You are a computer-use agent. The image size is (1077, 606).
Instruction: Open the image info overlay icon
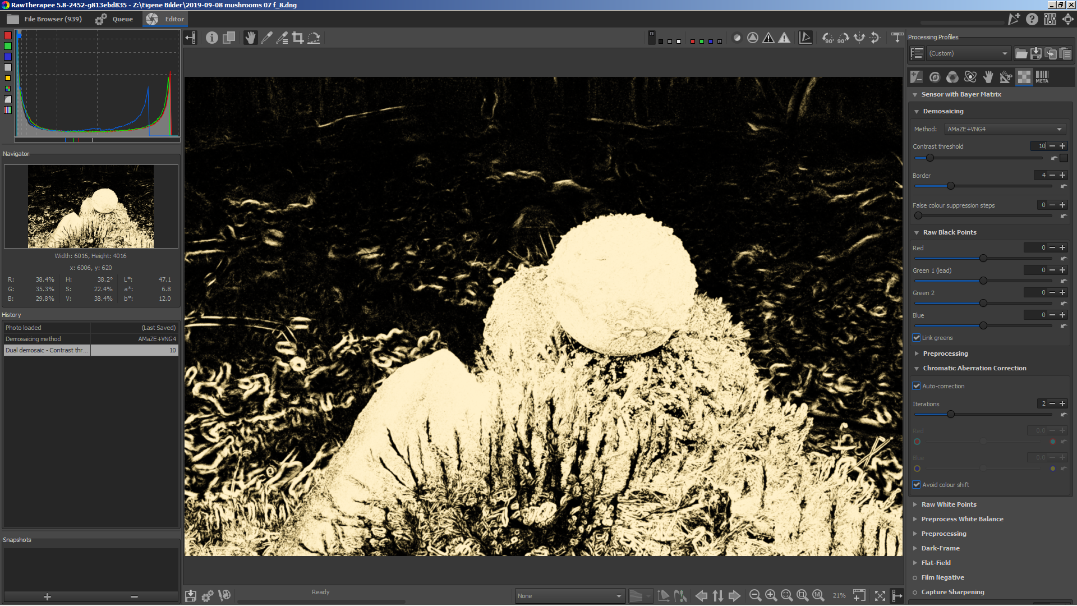(211, 38)
